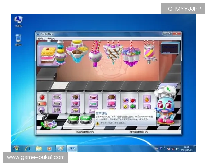Screen dimensions: 208x166
Task: Click the orange-red conveyor speed bar
Action: pos(42,104)
